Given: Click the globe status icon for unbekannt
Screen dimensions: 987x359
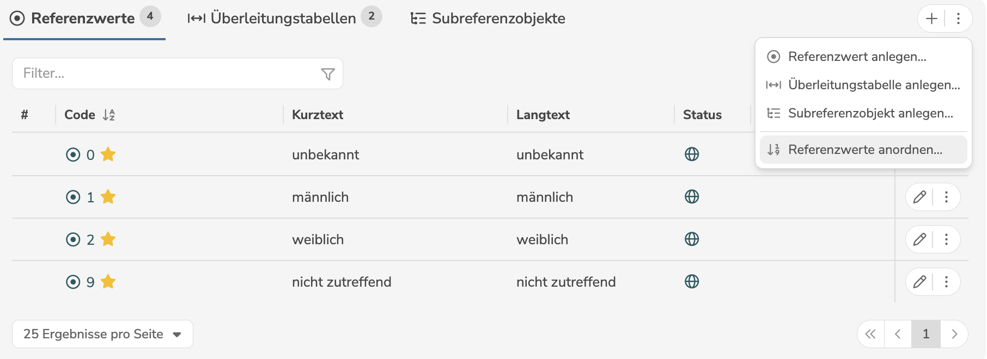Looking at the screenshot, I should click(x=692, y=154).
